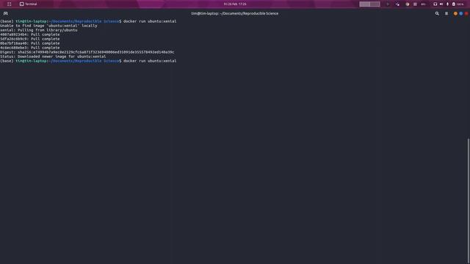Viewport: 470px width, 264px height.
Task: Click the play icon in top bar
Action: 388,4
